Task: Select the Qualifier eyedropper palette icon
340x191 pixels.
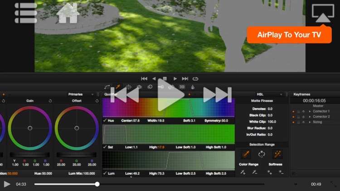Action: [x=118, y=87]
